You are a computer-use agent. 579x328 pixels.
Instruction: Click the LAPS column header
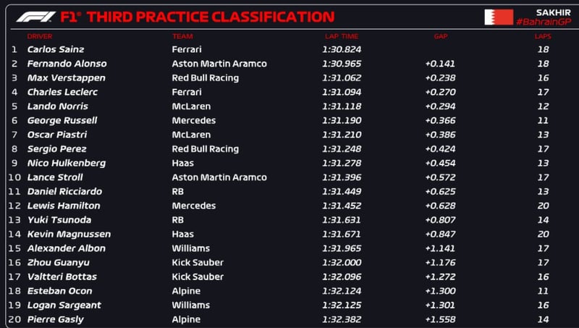tap(543, 36)
